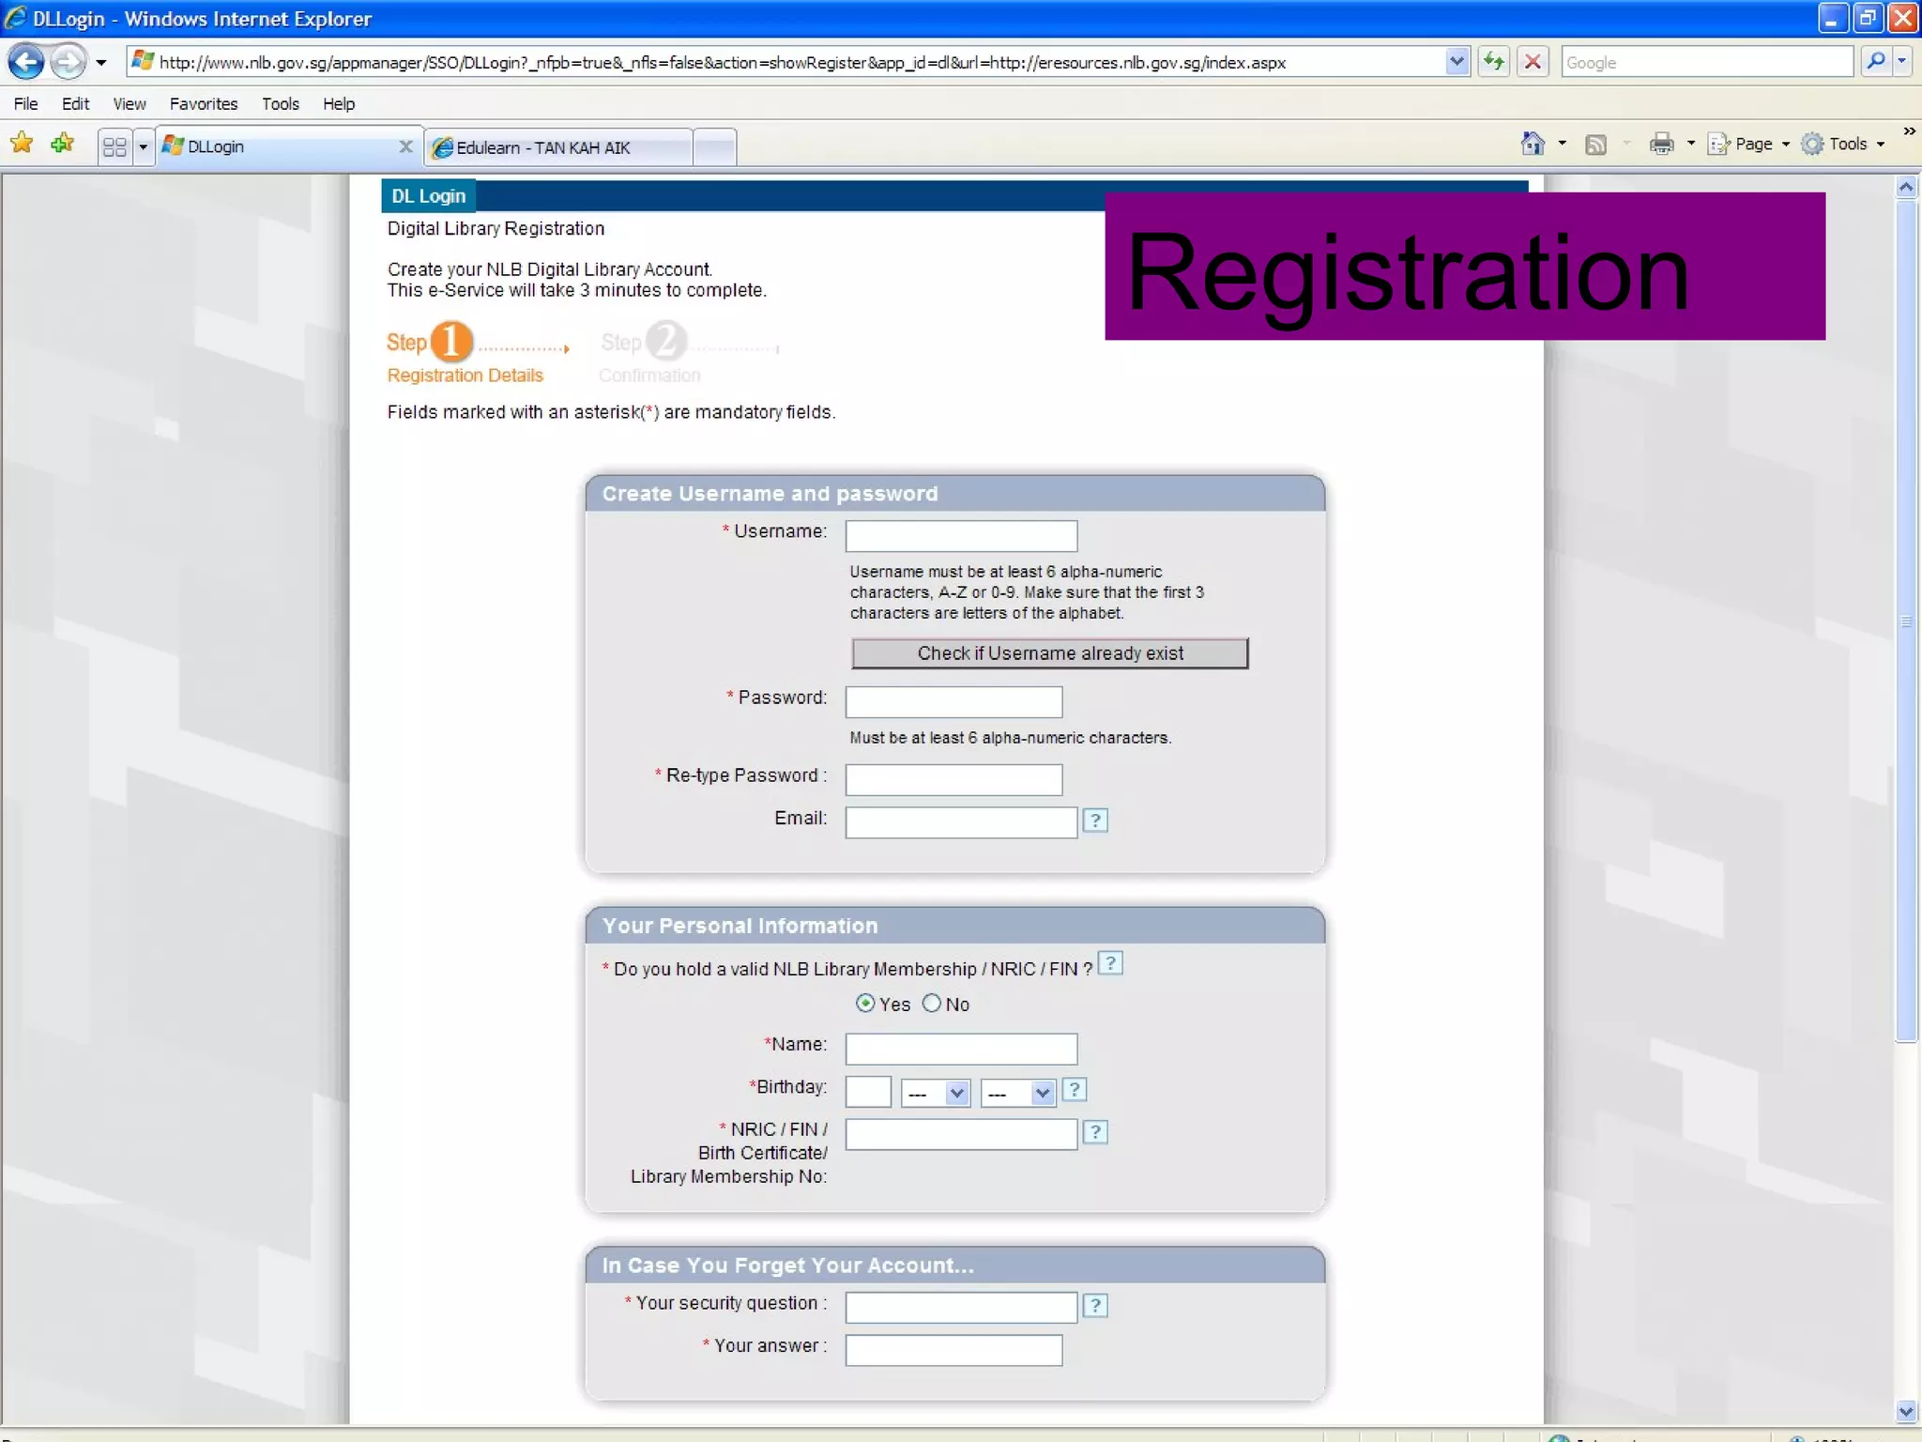Viewport: 1922px width, 1442px height.
Task: Click the Favorites Center star icon
Action: coord(23,144)
